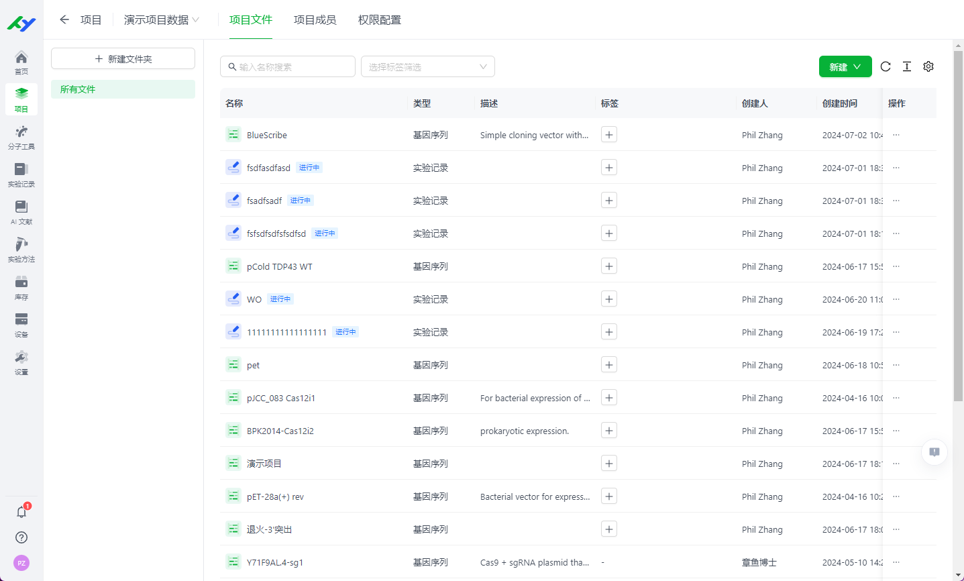Open the 选择标签筛选 tag filter dropdown
Screen dimensions: 964x581
click(x=427, y=66)
